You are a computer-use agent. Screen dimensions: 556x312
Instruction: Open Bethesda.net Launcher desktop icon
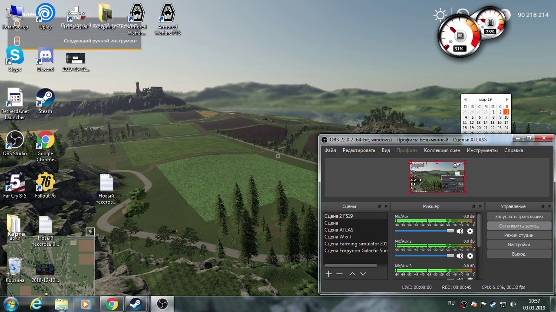click(x=15, y=104)
